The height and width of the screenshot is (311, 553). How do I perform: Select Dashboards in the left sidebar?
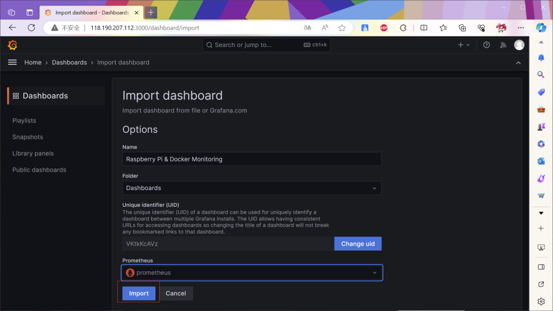pos(56,96)
